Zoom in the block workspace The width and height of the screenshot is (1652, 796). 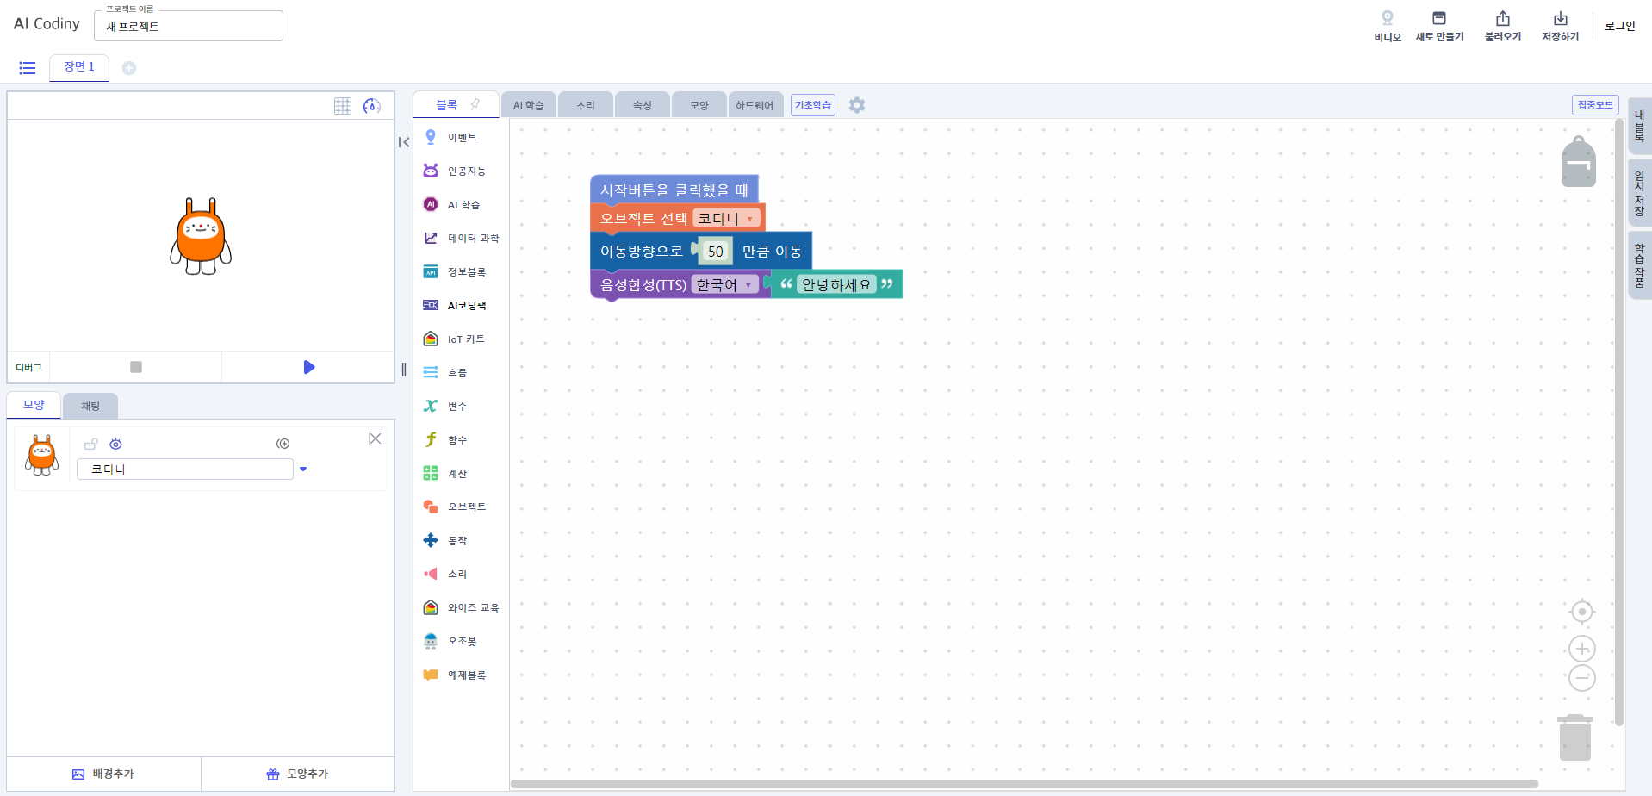coord(1582,649)
